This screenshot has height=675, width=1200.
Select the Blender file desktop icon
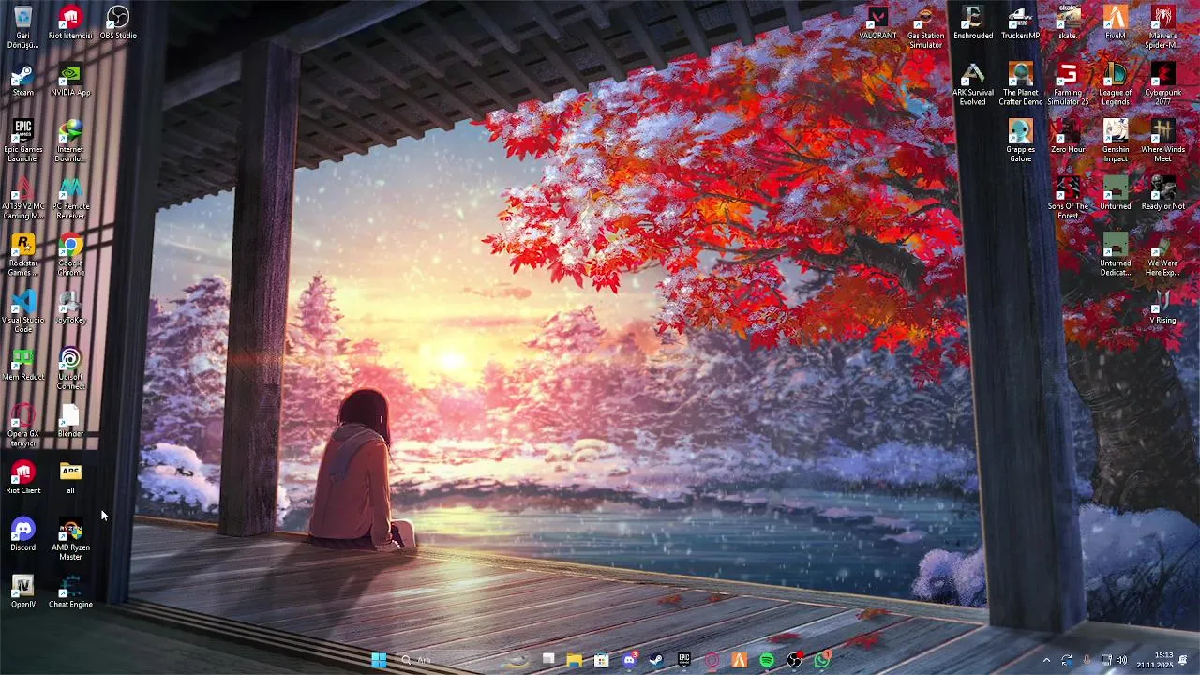(x=70, y=421)
